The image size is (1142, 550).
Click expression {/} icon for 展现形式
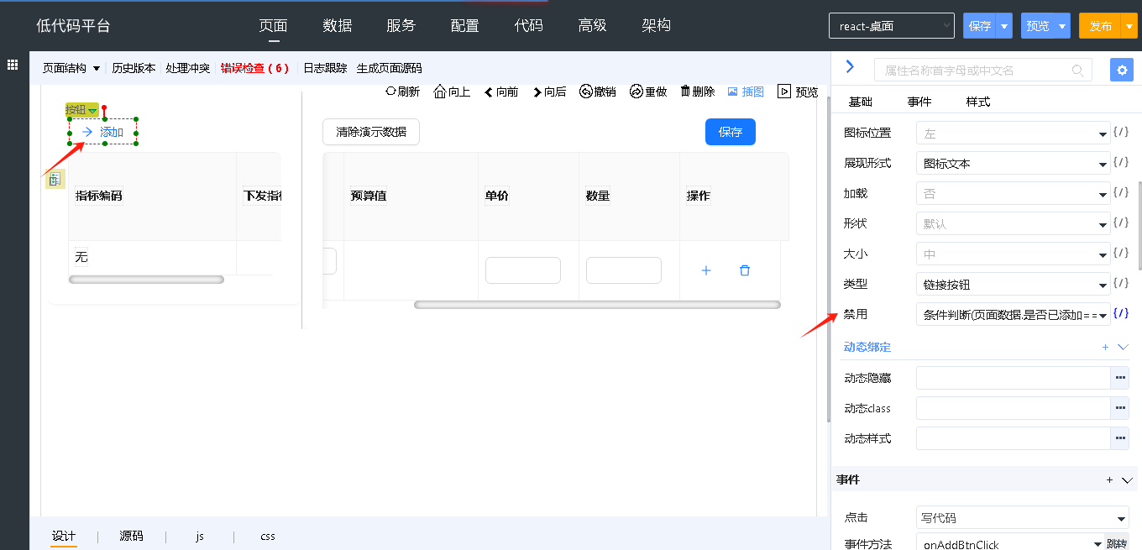[x=1120, y=162]
